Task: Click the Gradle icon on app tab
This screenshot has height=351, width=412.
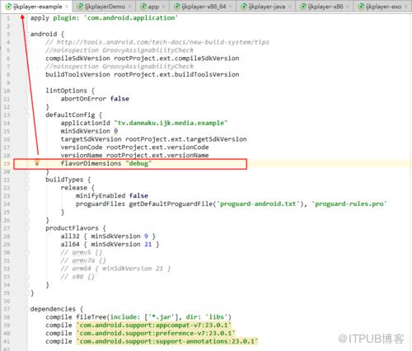Action: pos(143,7)
